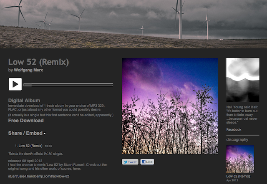Click the Twitter bird icon
The height and width of the screenshot is (184, 267).
pyautogui.click(x=125, y=162)
